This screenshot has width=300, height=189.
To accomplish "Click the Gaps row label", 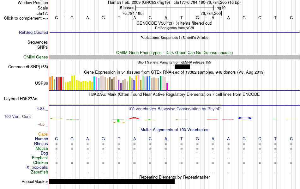I will pos(43,134).
